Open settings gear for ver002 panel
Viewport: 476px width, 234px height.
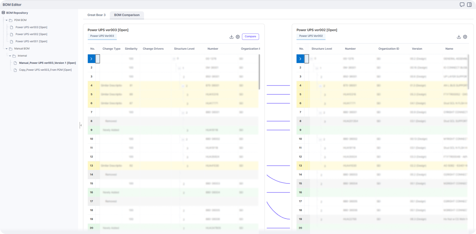tap(465, 37)
